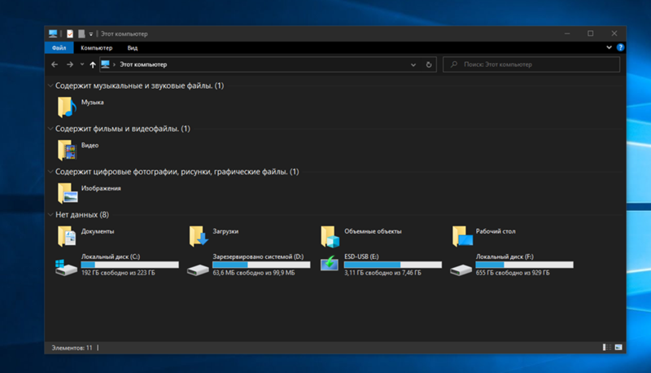Click the Properties quick access toolbar icon
Image resolution: width=651 pixels, height=373 pixels.
tap(70, 33)
